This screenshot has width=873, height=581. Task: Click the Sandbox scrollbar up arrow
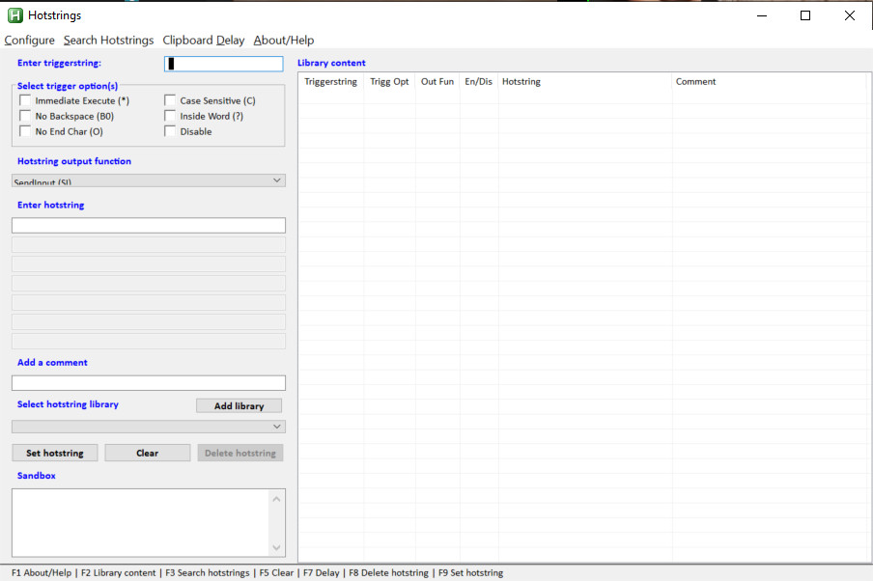277,499
